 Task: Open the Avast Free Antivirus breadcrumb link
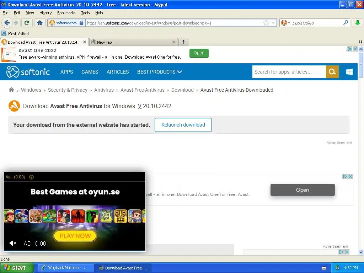(143, 90)
